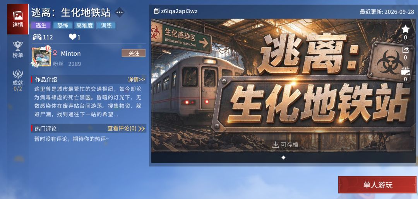Click the 暂时没有评论 placeholder text
Screen dimensions: 418x199
72,139
